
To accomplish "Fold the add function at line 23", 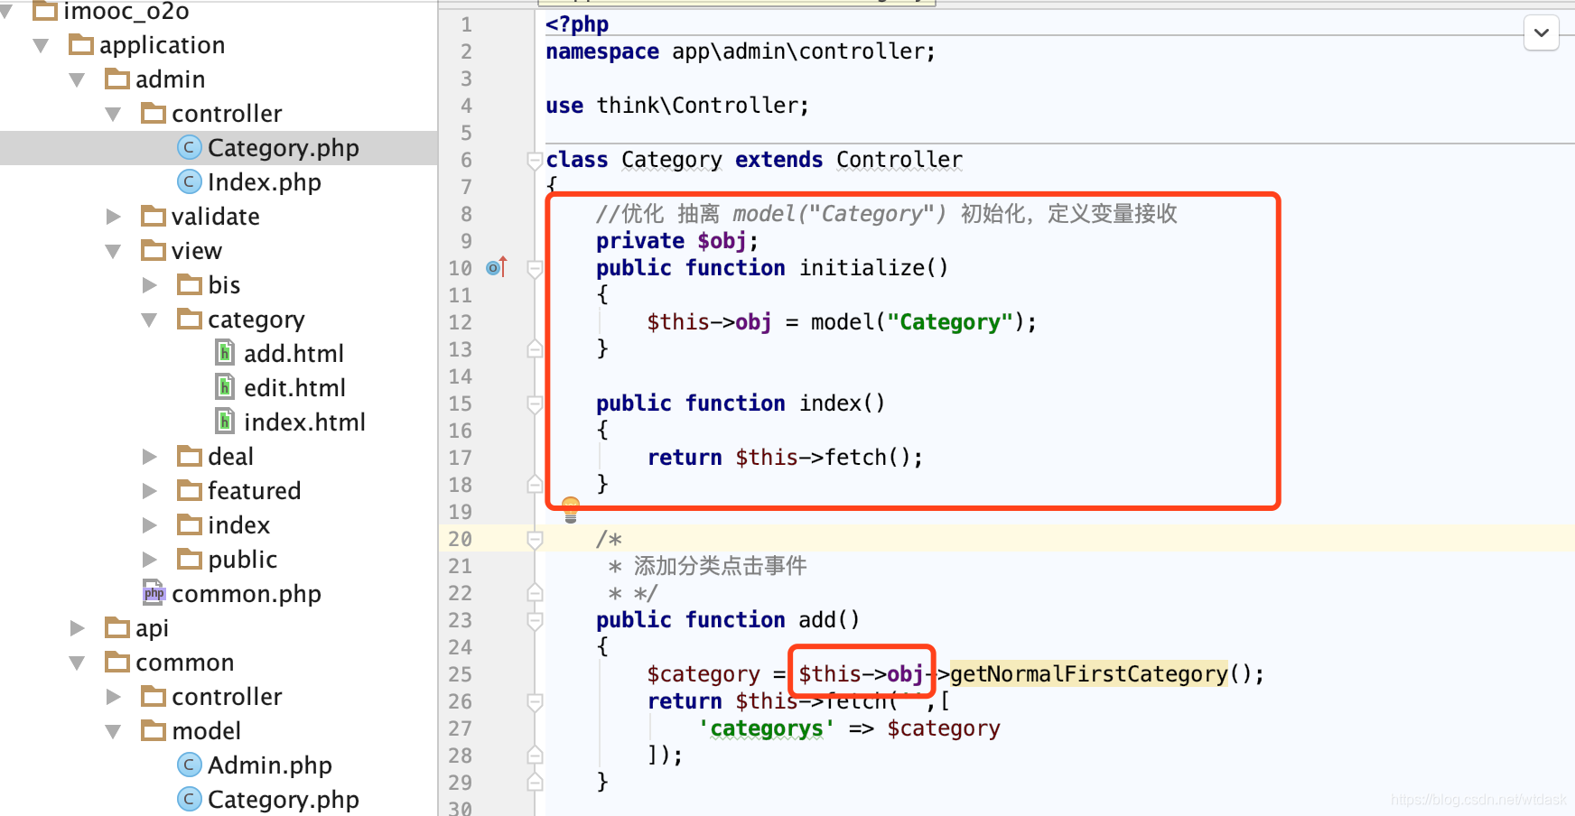I will (535, 621).
